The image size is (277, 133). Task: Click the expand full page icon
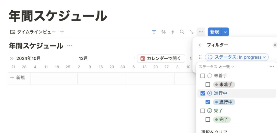[x=192, y=32]
